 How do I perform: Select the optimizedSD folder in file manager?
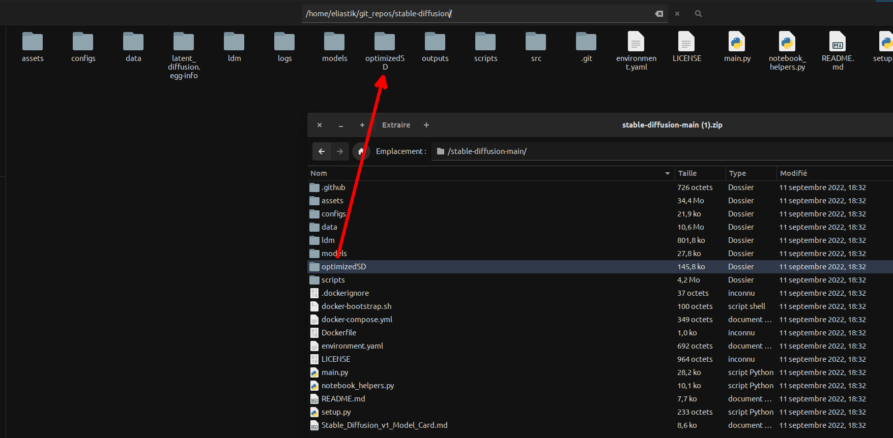click(x=385, y=42)
